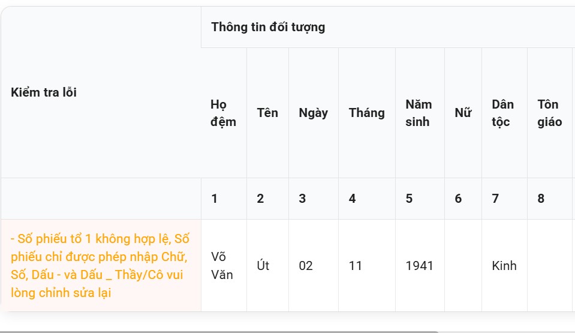Select the 'Họ đệm' column header
The height and width of the screenshot is (333, 575).
(223, 113)
